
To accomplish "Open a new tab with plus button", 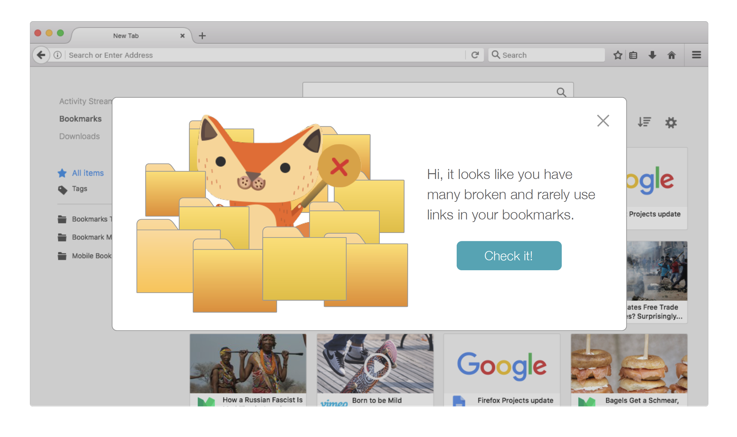I will pos(202,36).
